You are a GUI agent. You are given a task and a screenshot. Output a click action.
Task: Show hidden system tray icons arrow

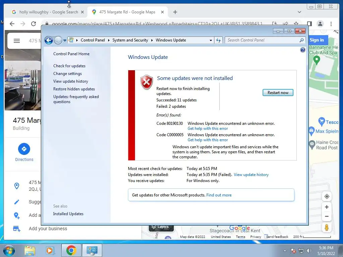point(285,251)
